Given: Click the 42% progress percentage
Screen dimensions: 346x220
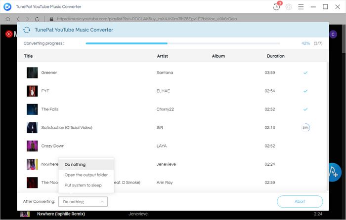Looking at the screenshot, I should click(305, 43).
